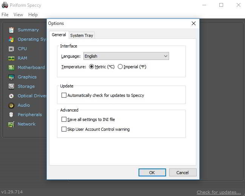Image resolution: width=245 pixels, height=196 pixels.
Task: Tick Skip User Account Control warning
Action: click(x=64, y=129)
